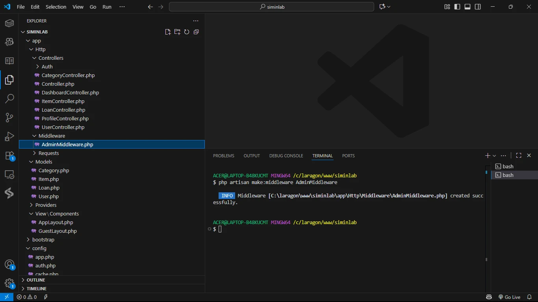Refresh the Explorer file tree
Image resolution: width=538 pixels, height=302 pixels.
point(187,32)
